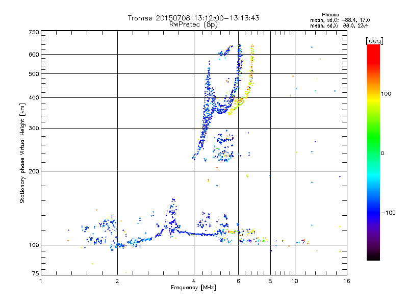Image resolution: width=408 pixels, height=306 pixels.
Task: Click the blue E-layer peak near 3.4 MHz
Action: (x=173, y=215)
